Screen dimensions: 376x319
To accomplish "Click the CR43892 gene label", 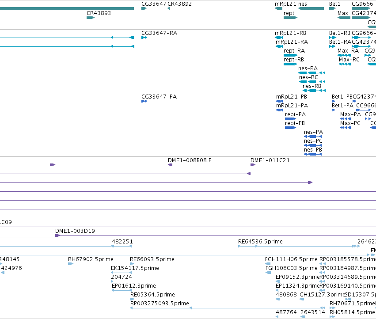I will (x=180, y=4).
